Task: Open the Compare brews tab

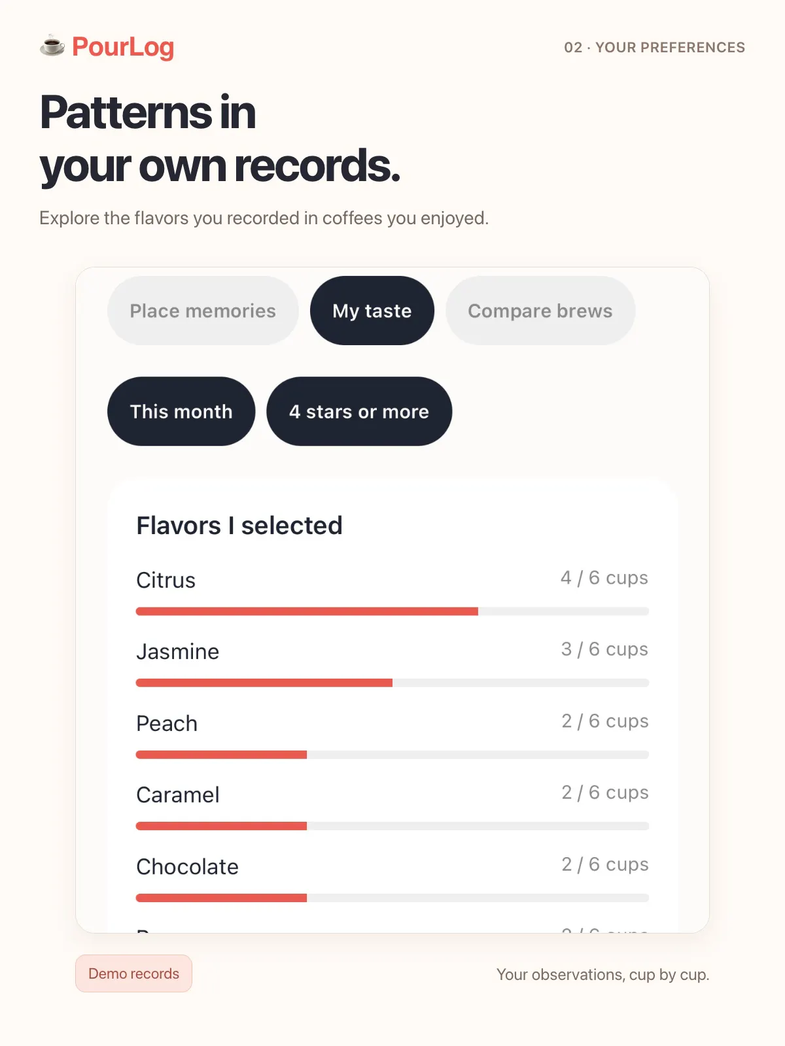Action: tap(540, 311)
